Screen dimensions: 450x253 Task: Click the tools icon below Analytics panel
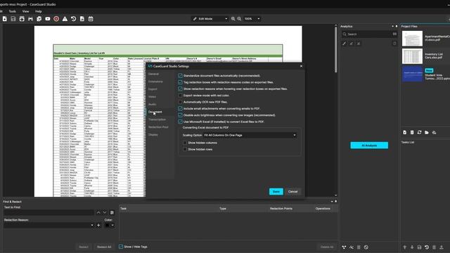(352, 247)
